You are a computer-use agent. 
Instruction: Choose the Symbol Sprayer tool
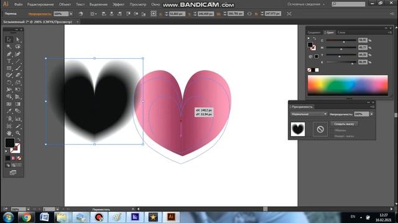(x=9, y=118)
